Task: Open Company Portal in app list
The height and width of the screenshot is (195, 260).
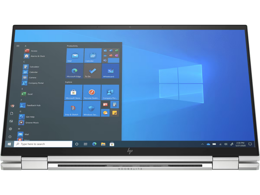Action: tap(32, 83)
